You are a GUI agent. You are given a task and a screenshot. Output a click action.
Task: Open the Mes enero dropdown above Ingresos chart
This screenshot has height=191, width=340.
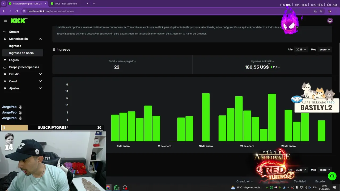[x=325, y=50]
